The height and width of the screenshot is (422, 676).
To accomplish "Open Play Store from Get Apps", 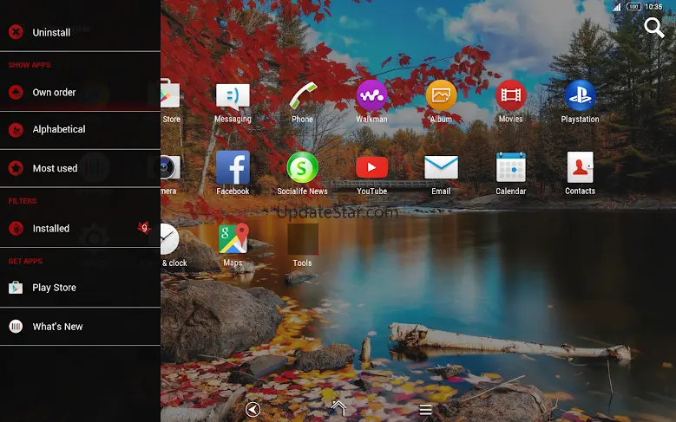I will pyautogui.click(x=54, y=288).
